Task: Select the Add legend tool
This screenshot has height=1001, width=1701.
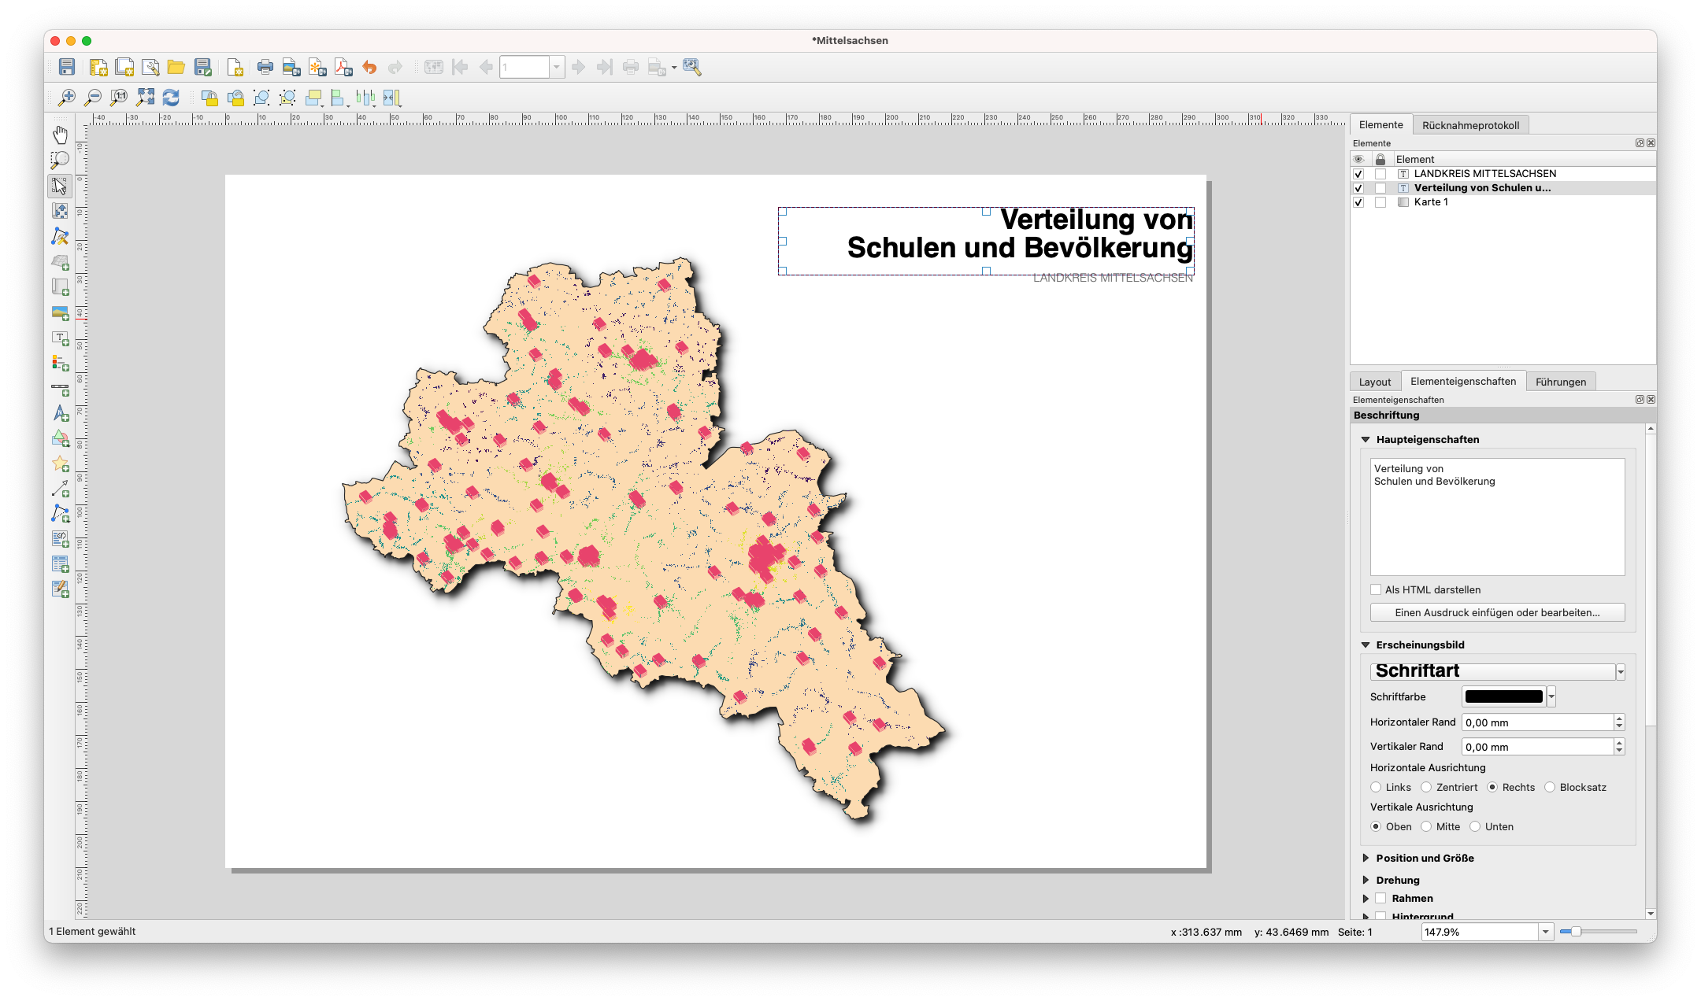Action: click(60, 363)
